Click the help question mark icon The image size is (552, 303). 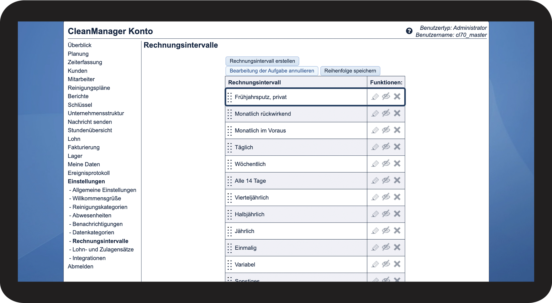(x=409, y=31)
